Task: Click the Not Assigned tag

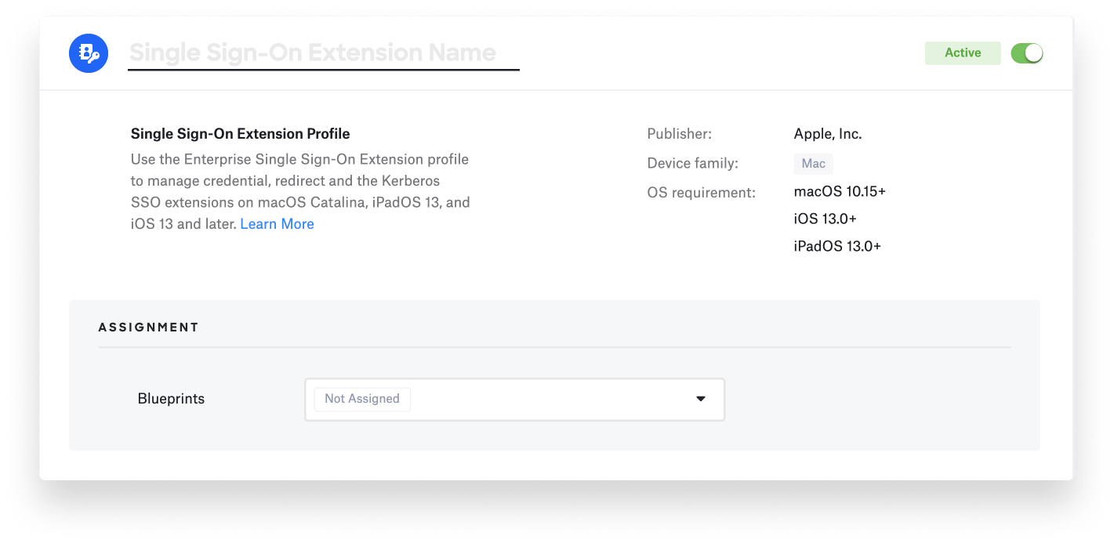Action: [x=362, y=399]
